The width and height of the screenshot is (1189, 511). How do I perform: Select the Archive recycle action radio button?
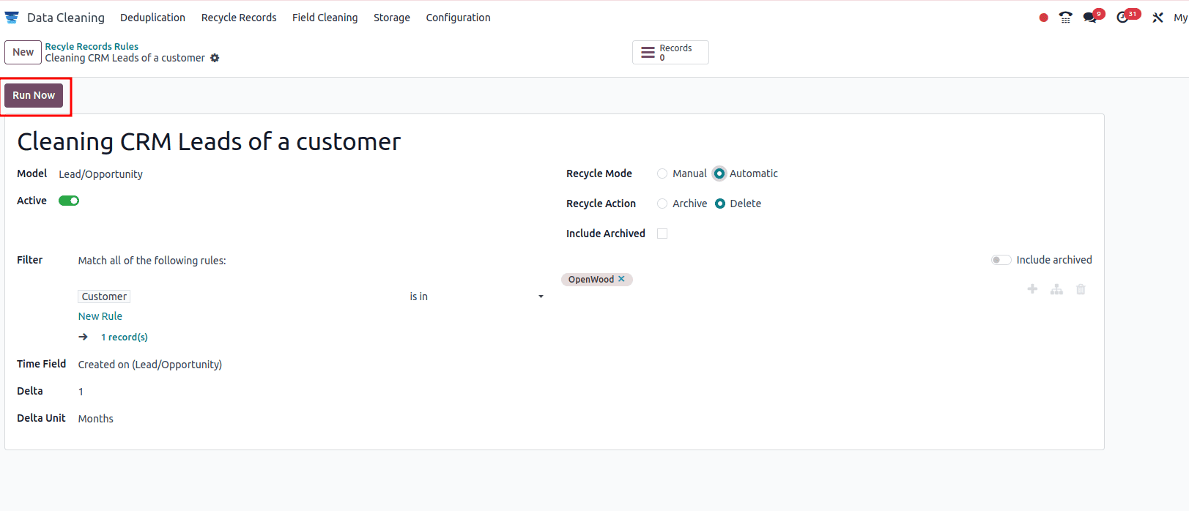(x=662, y=204)
